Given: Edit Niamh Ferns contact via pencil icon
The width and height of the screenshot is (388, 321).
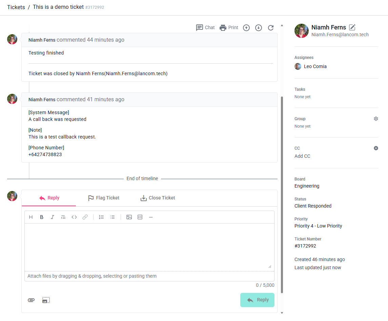Looking at the screenshot, I should [x=352, y=27].
